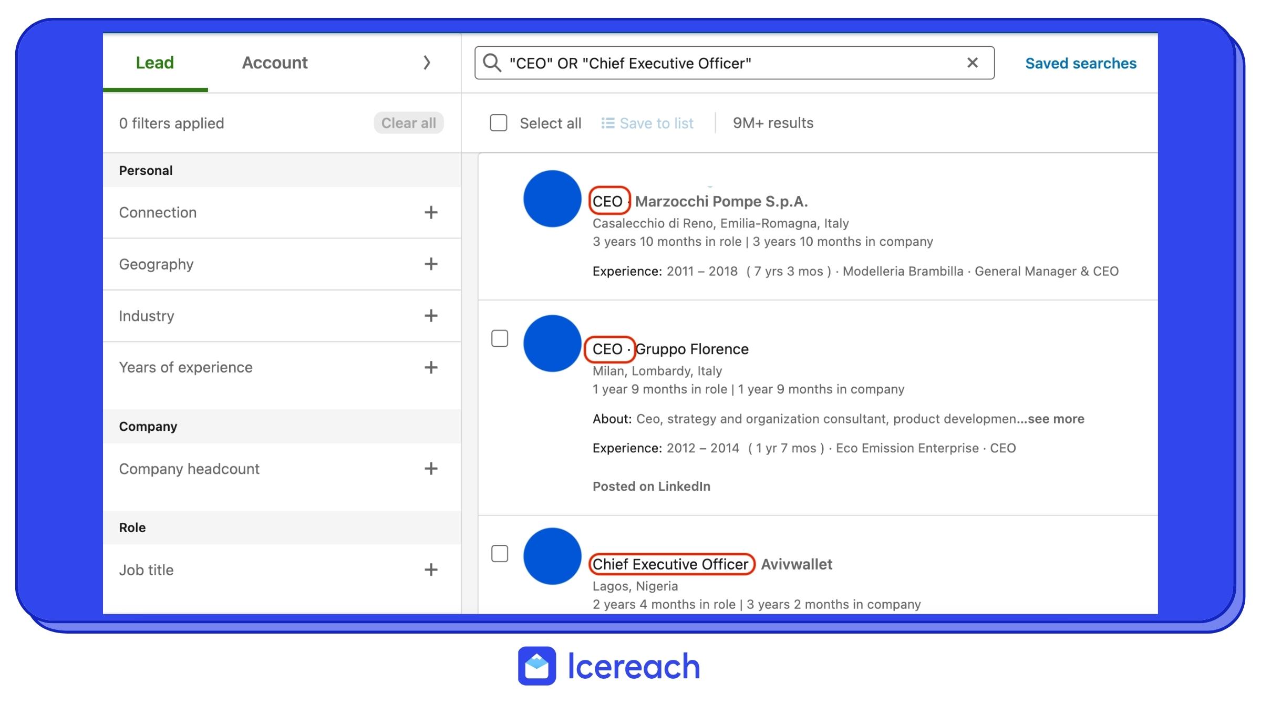Check the Avivwallet lead checkbox
This screenshot has height=704, width=1261.
tap(499, 554)
